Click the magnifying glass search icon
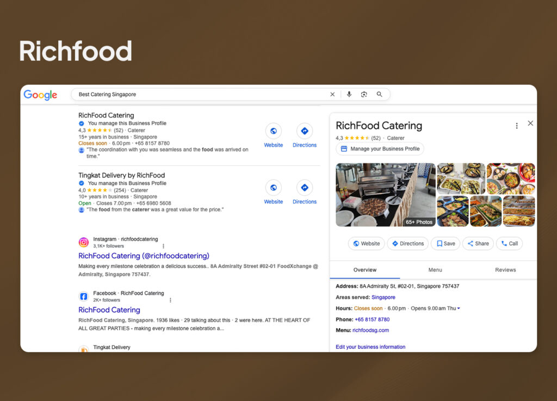557x401 pixels. tap(379, 95)
